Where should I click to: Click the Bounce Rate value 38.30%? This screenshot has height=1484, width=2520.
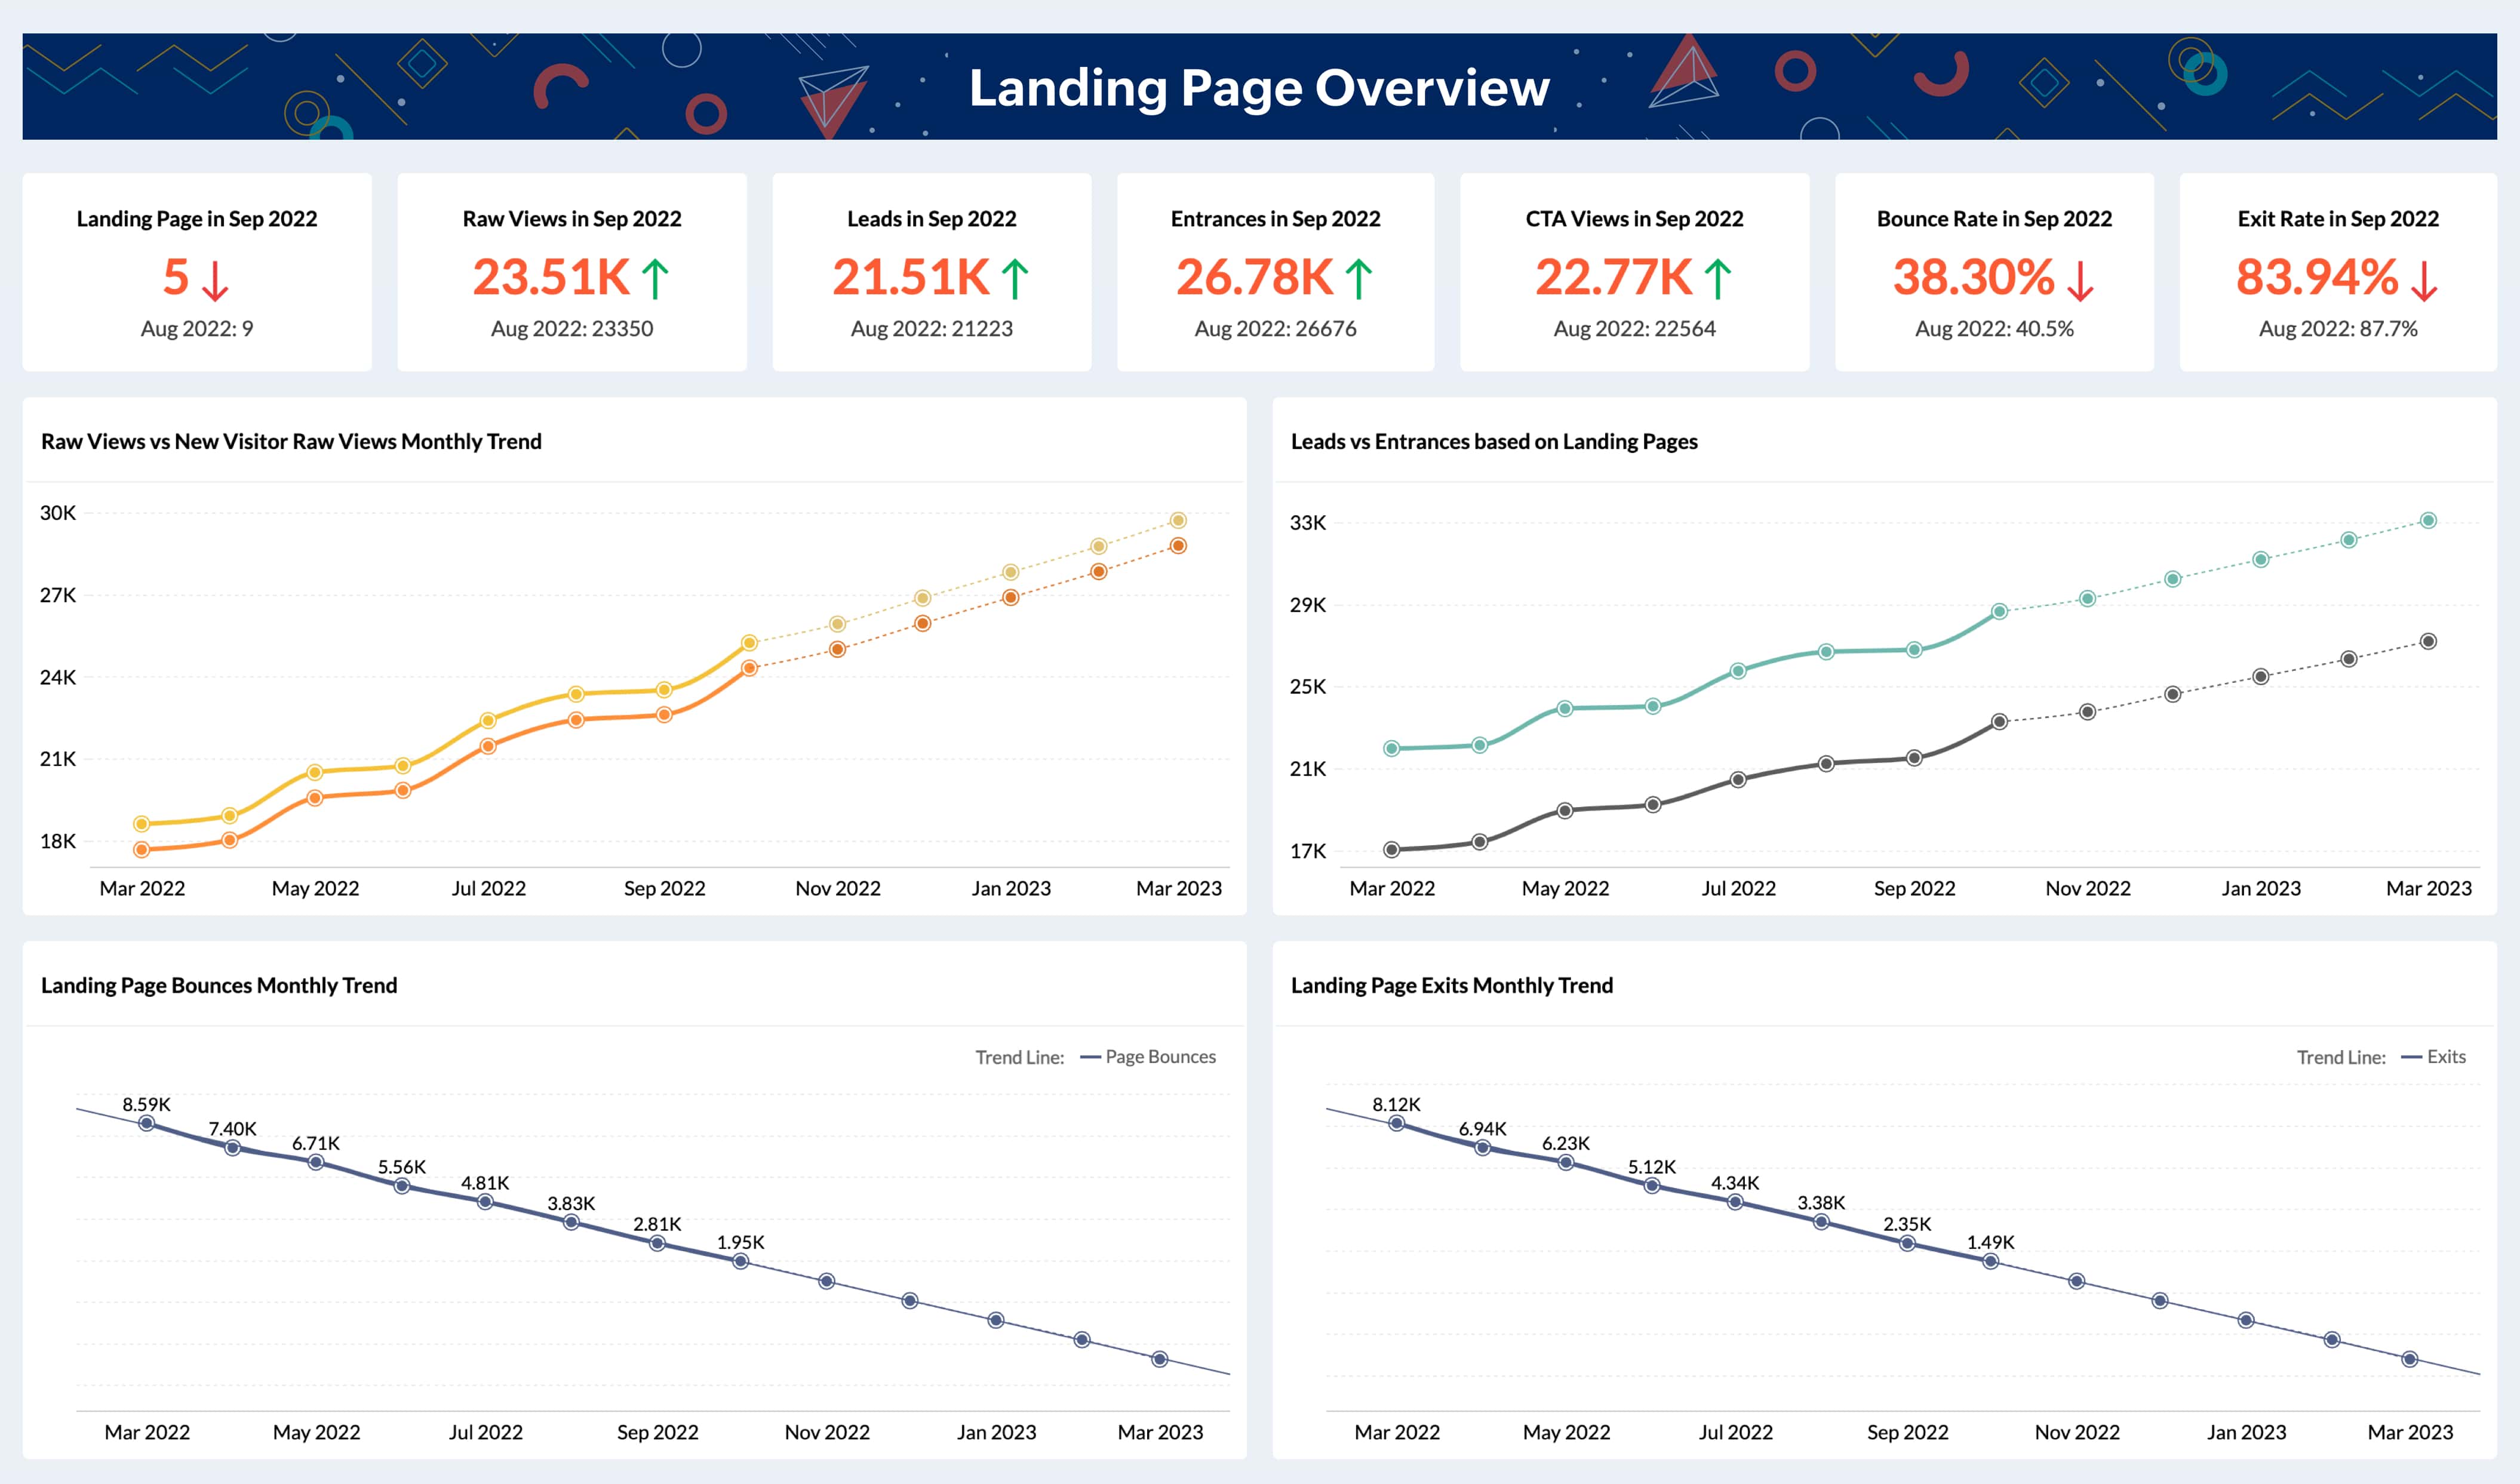point(1974,277)
